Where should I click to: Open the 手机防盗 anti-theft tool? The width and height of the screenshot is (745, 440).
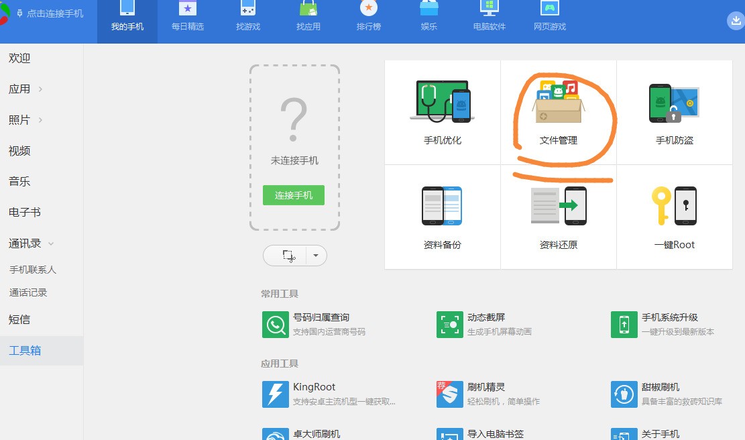tap(674, 113)
